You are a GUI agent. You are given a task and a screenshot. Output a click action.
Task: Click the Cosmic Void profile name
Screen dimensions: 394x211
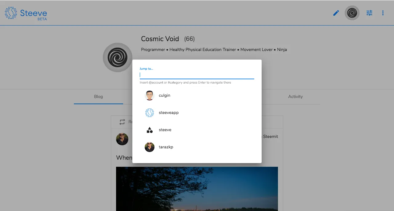coord(160,39)
